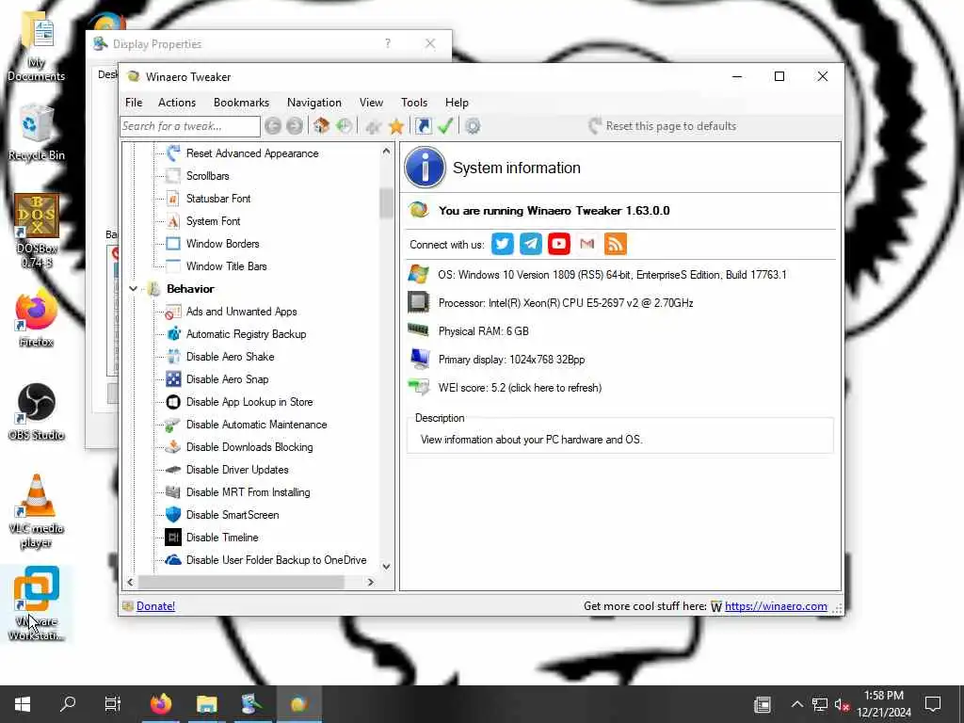Open the https://winaero.com link
Viewport: 964px width, 723px height.
coord(776,606)
